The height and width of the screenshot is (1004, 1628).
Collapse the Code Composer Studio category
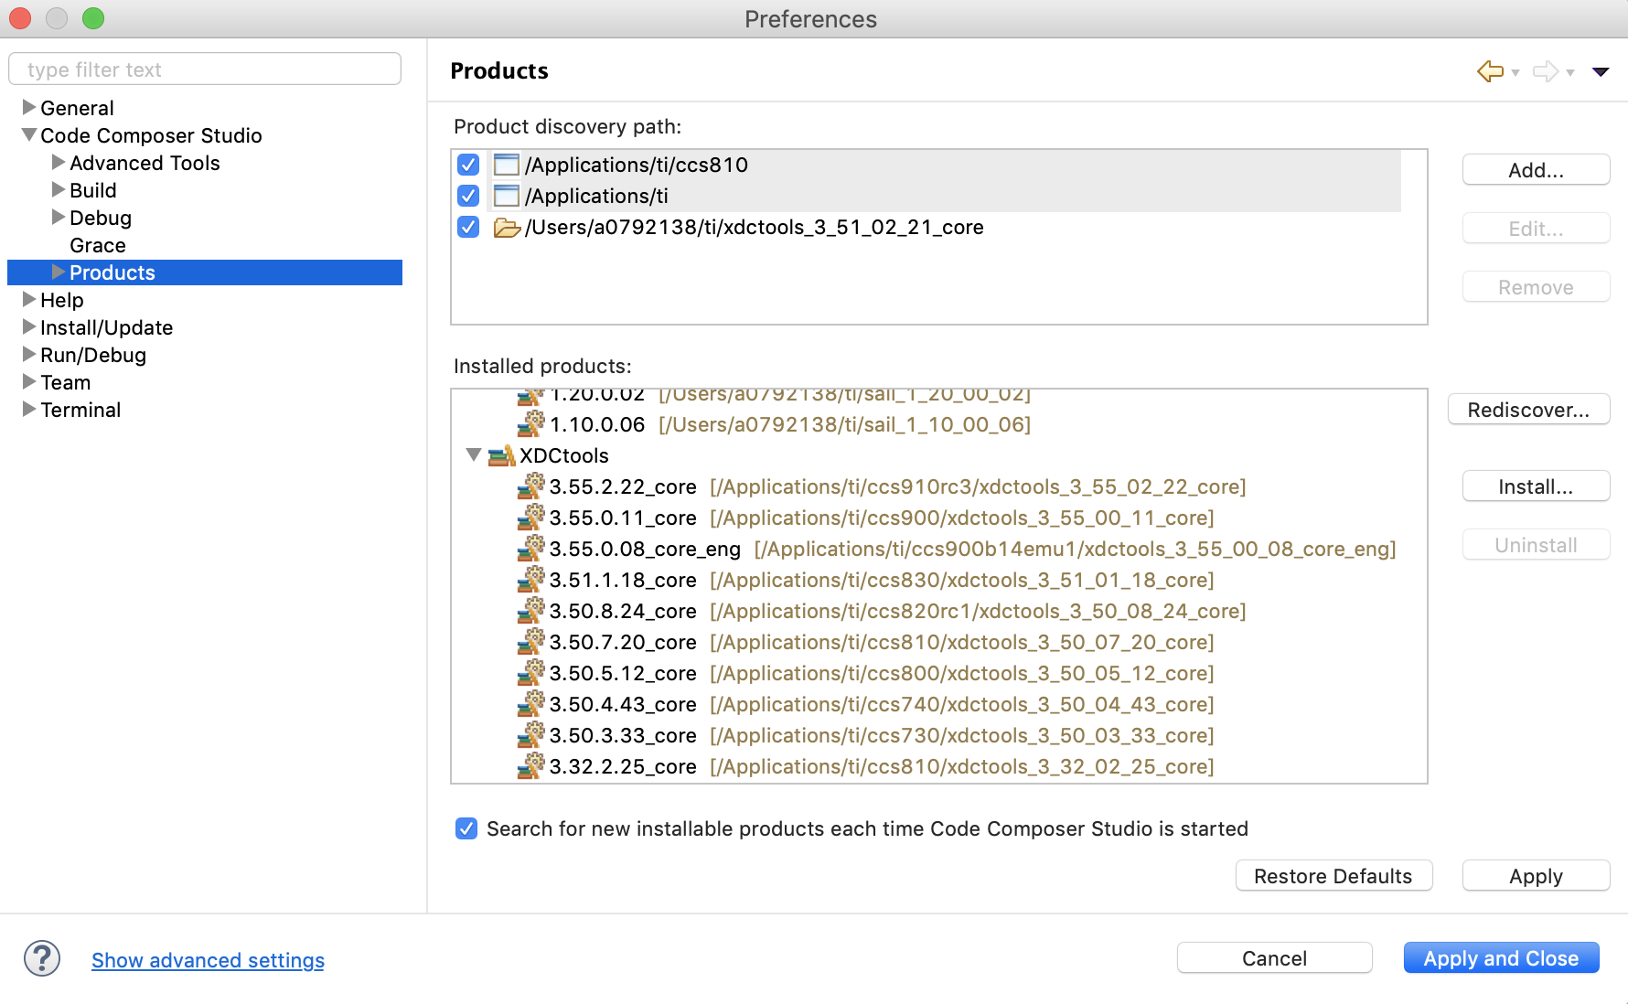point(29,135)
